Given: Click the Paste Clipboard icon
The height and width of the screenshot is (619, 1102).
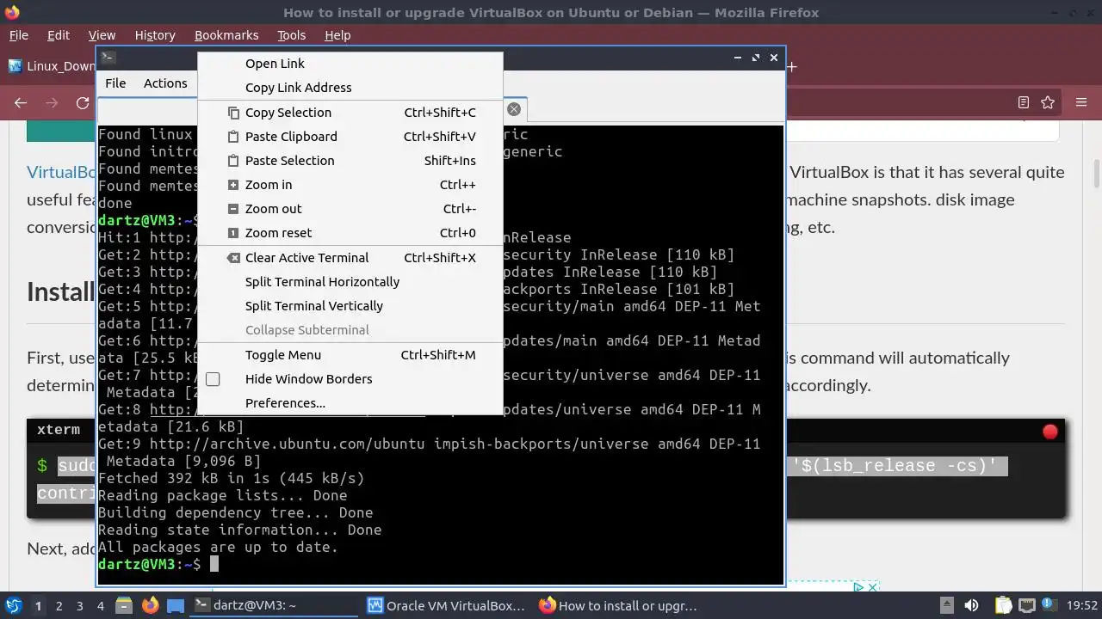Looking at the screenshot, I should tap(233, 137).
